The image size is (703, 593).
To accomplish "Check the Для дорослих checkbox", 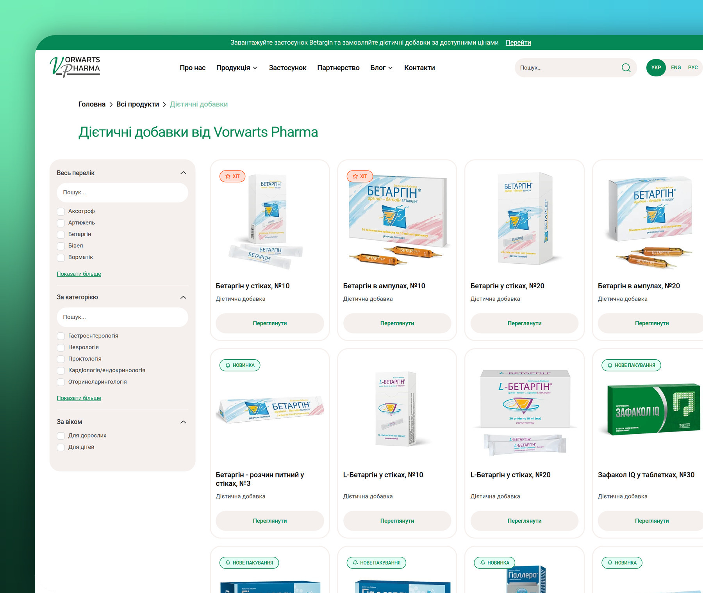I will [x=61, y=436].
